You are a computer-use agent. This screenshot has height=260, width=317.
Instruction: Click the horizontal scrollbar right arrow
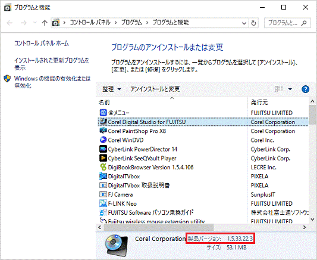(x=305, y=227)
